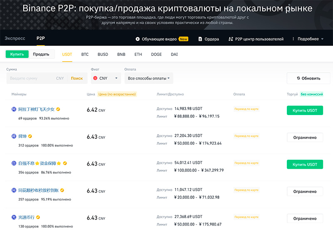Open the Фиат CNY currency dropdown

point(106,78)
